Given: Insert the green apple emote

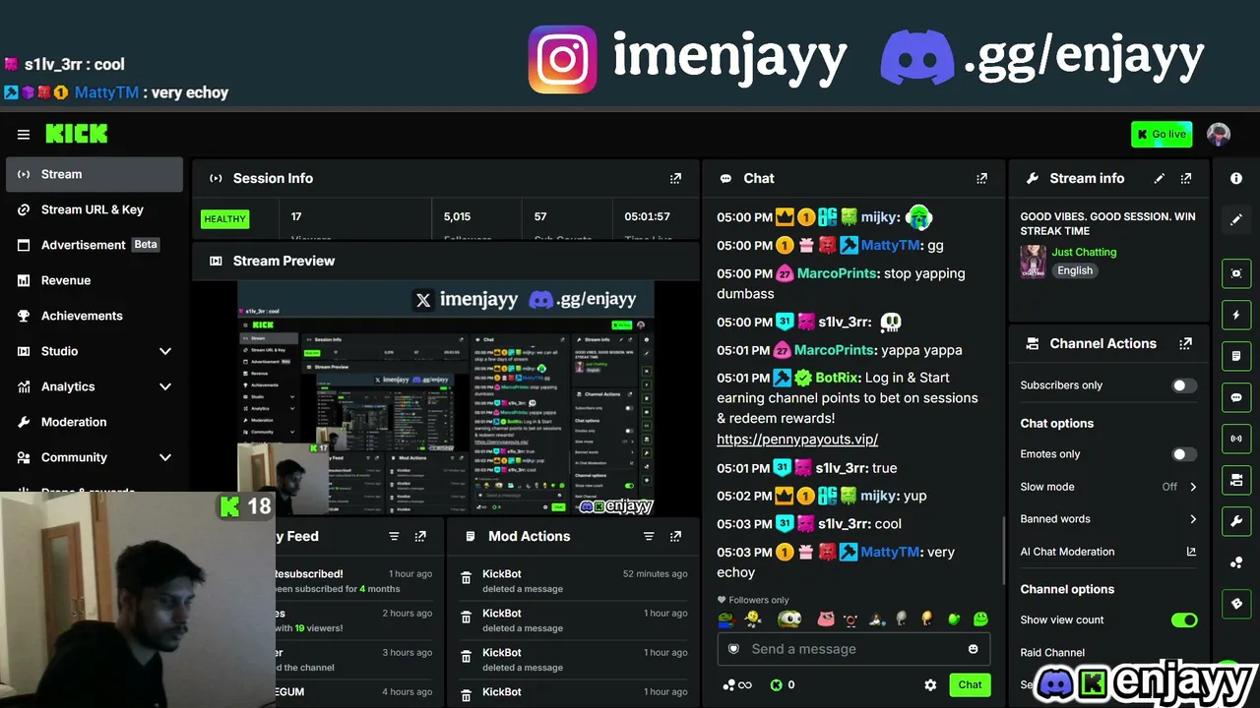Looking at the screenshot, I should click(953, 619).
